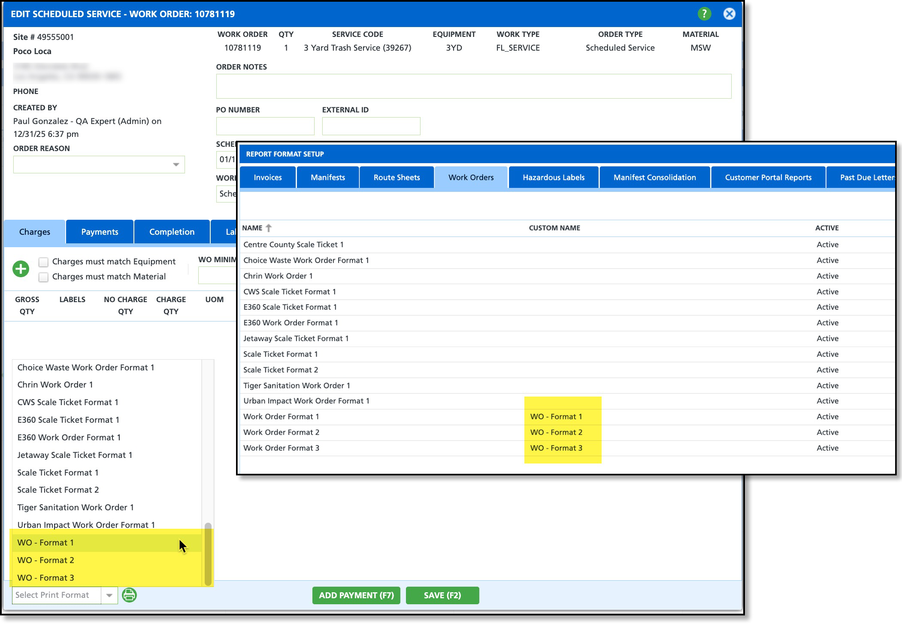Viewport: 902px width, 624px height.
Task: Expand the Order Reason dropdown
Action: (176, 165)
